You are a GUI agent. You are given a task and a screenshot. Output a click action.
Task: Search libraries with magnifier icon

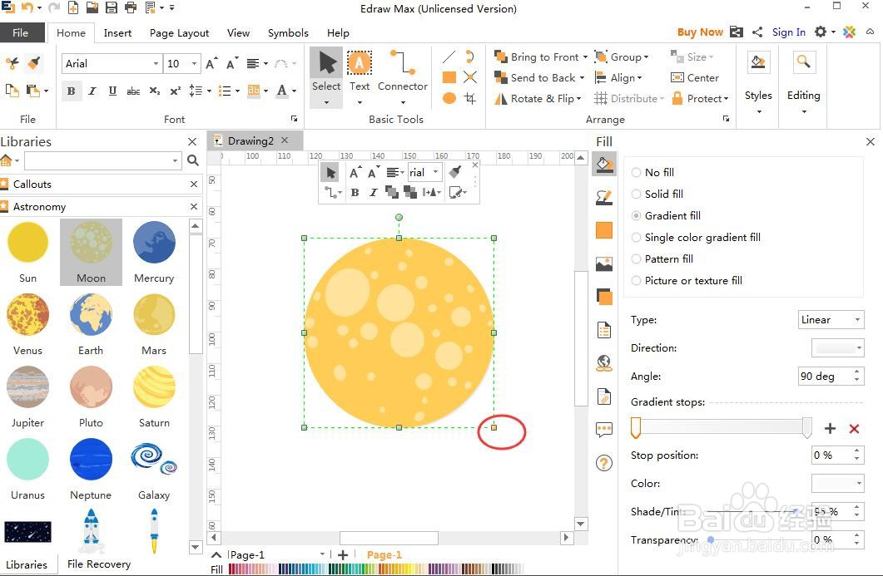(x=192, y=160)
